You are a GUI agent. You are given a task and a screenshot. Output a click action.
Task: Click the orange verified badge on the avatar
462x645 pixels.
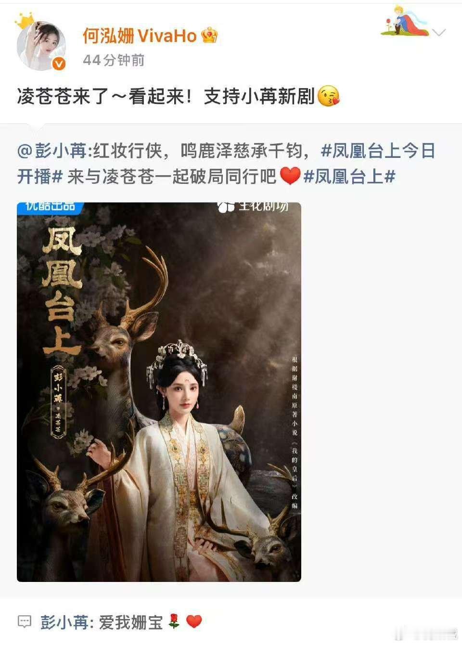coord(59,64)
